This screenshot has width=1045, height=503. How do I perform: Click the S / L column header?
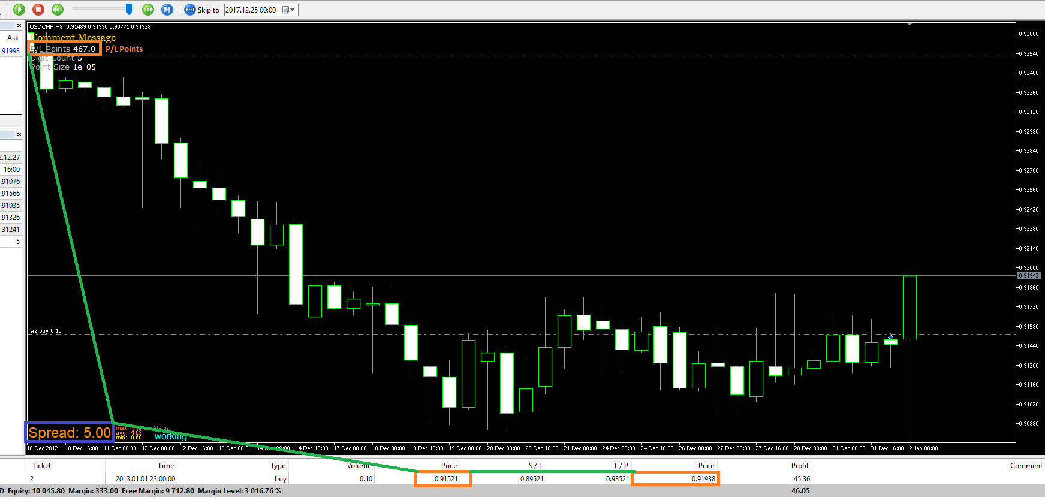535,466
